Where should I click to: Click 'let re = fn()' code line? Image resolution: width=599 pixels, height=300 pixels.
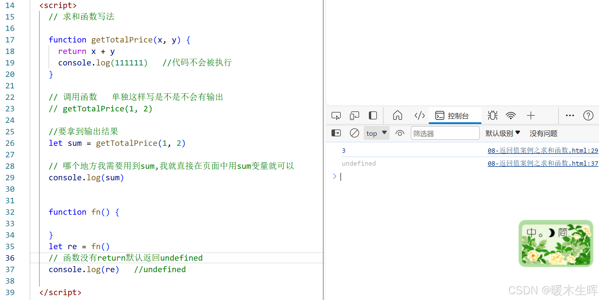click(79, 247)
